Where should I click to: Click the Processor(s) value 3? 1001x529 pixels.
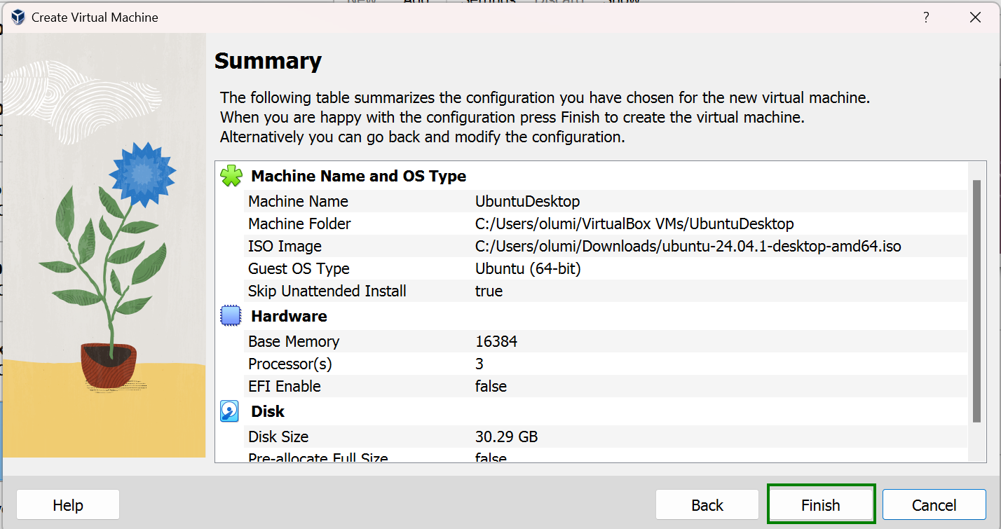[479, 364]
